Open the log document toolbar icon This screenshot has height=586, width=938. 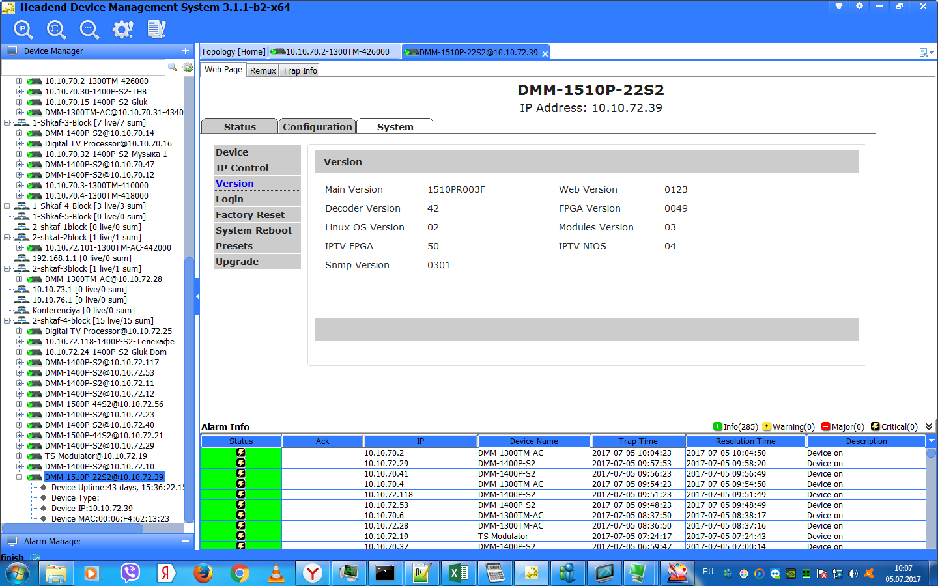[x=156, y=29]
